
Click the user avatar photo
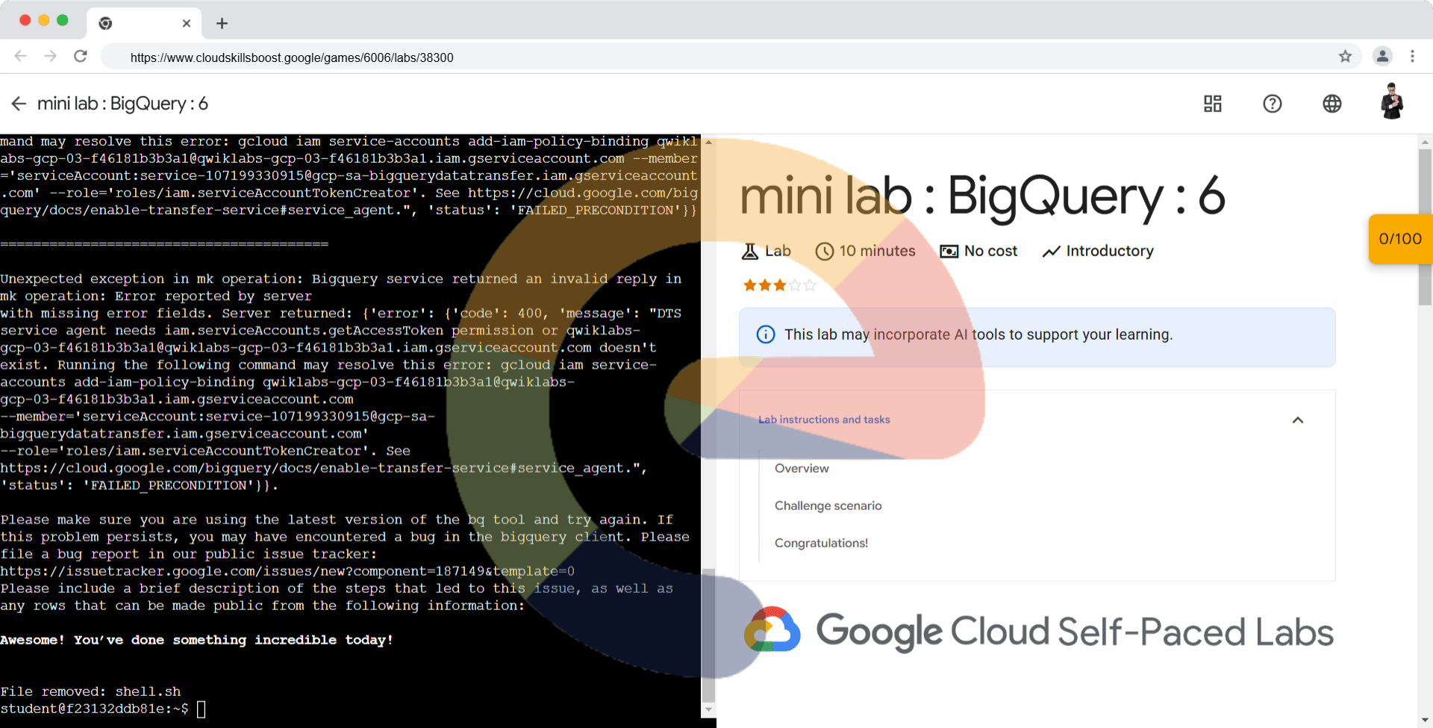coord(1391,102)
